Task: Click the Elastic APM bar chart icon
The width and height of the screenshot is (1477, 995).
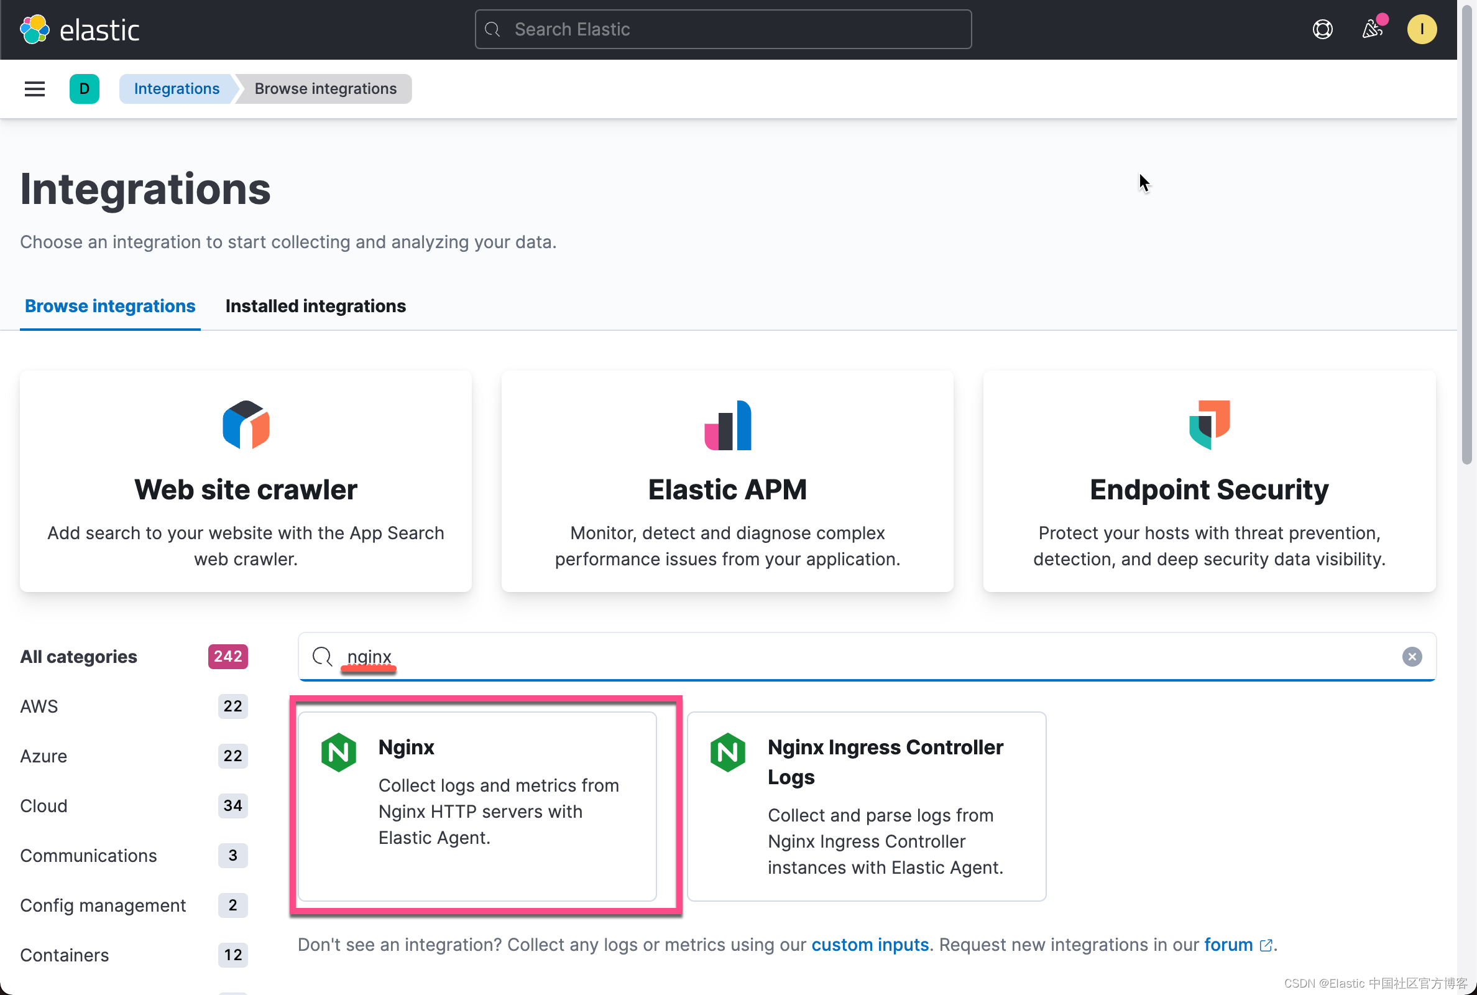Action: [x=727, y=425]
